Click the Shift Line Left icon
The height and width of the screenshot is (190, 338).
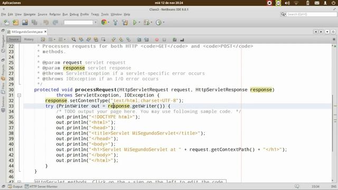coord(139,40)
